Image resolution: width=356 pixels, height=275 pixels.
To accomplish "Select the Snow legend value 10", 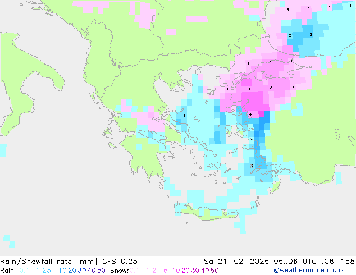I will pos(176,271).
